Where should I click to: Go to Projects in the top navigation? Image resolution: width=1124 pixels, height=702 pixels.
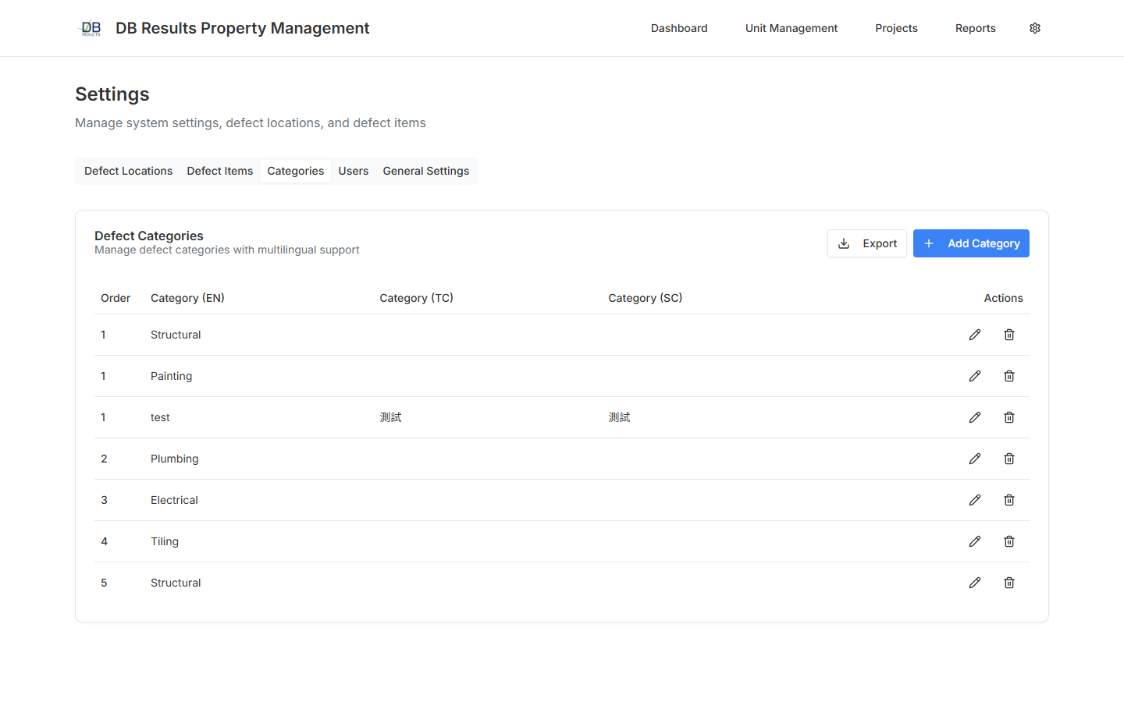pos(896,28)
